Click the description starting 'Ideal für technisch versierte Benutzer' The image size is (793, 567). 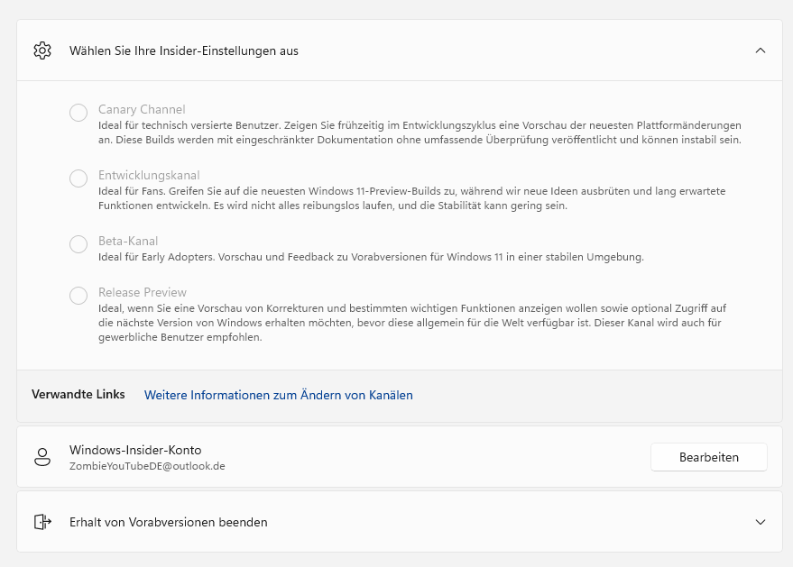(x=420, y=133)
